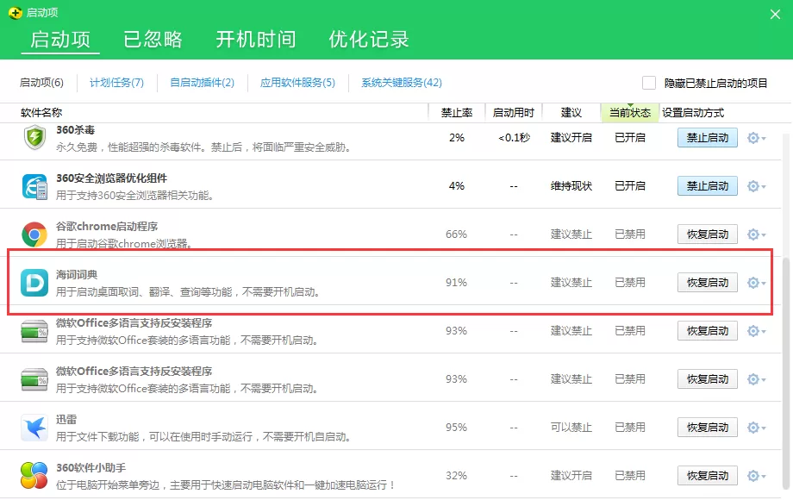Select the 360软件小助手 name text
This screenshot has height=500, width=793.
click(91, 468)
